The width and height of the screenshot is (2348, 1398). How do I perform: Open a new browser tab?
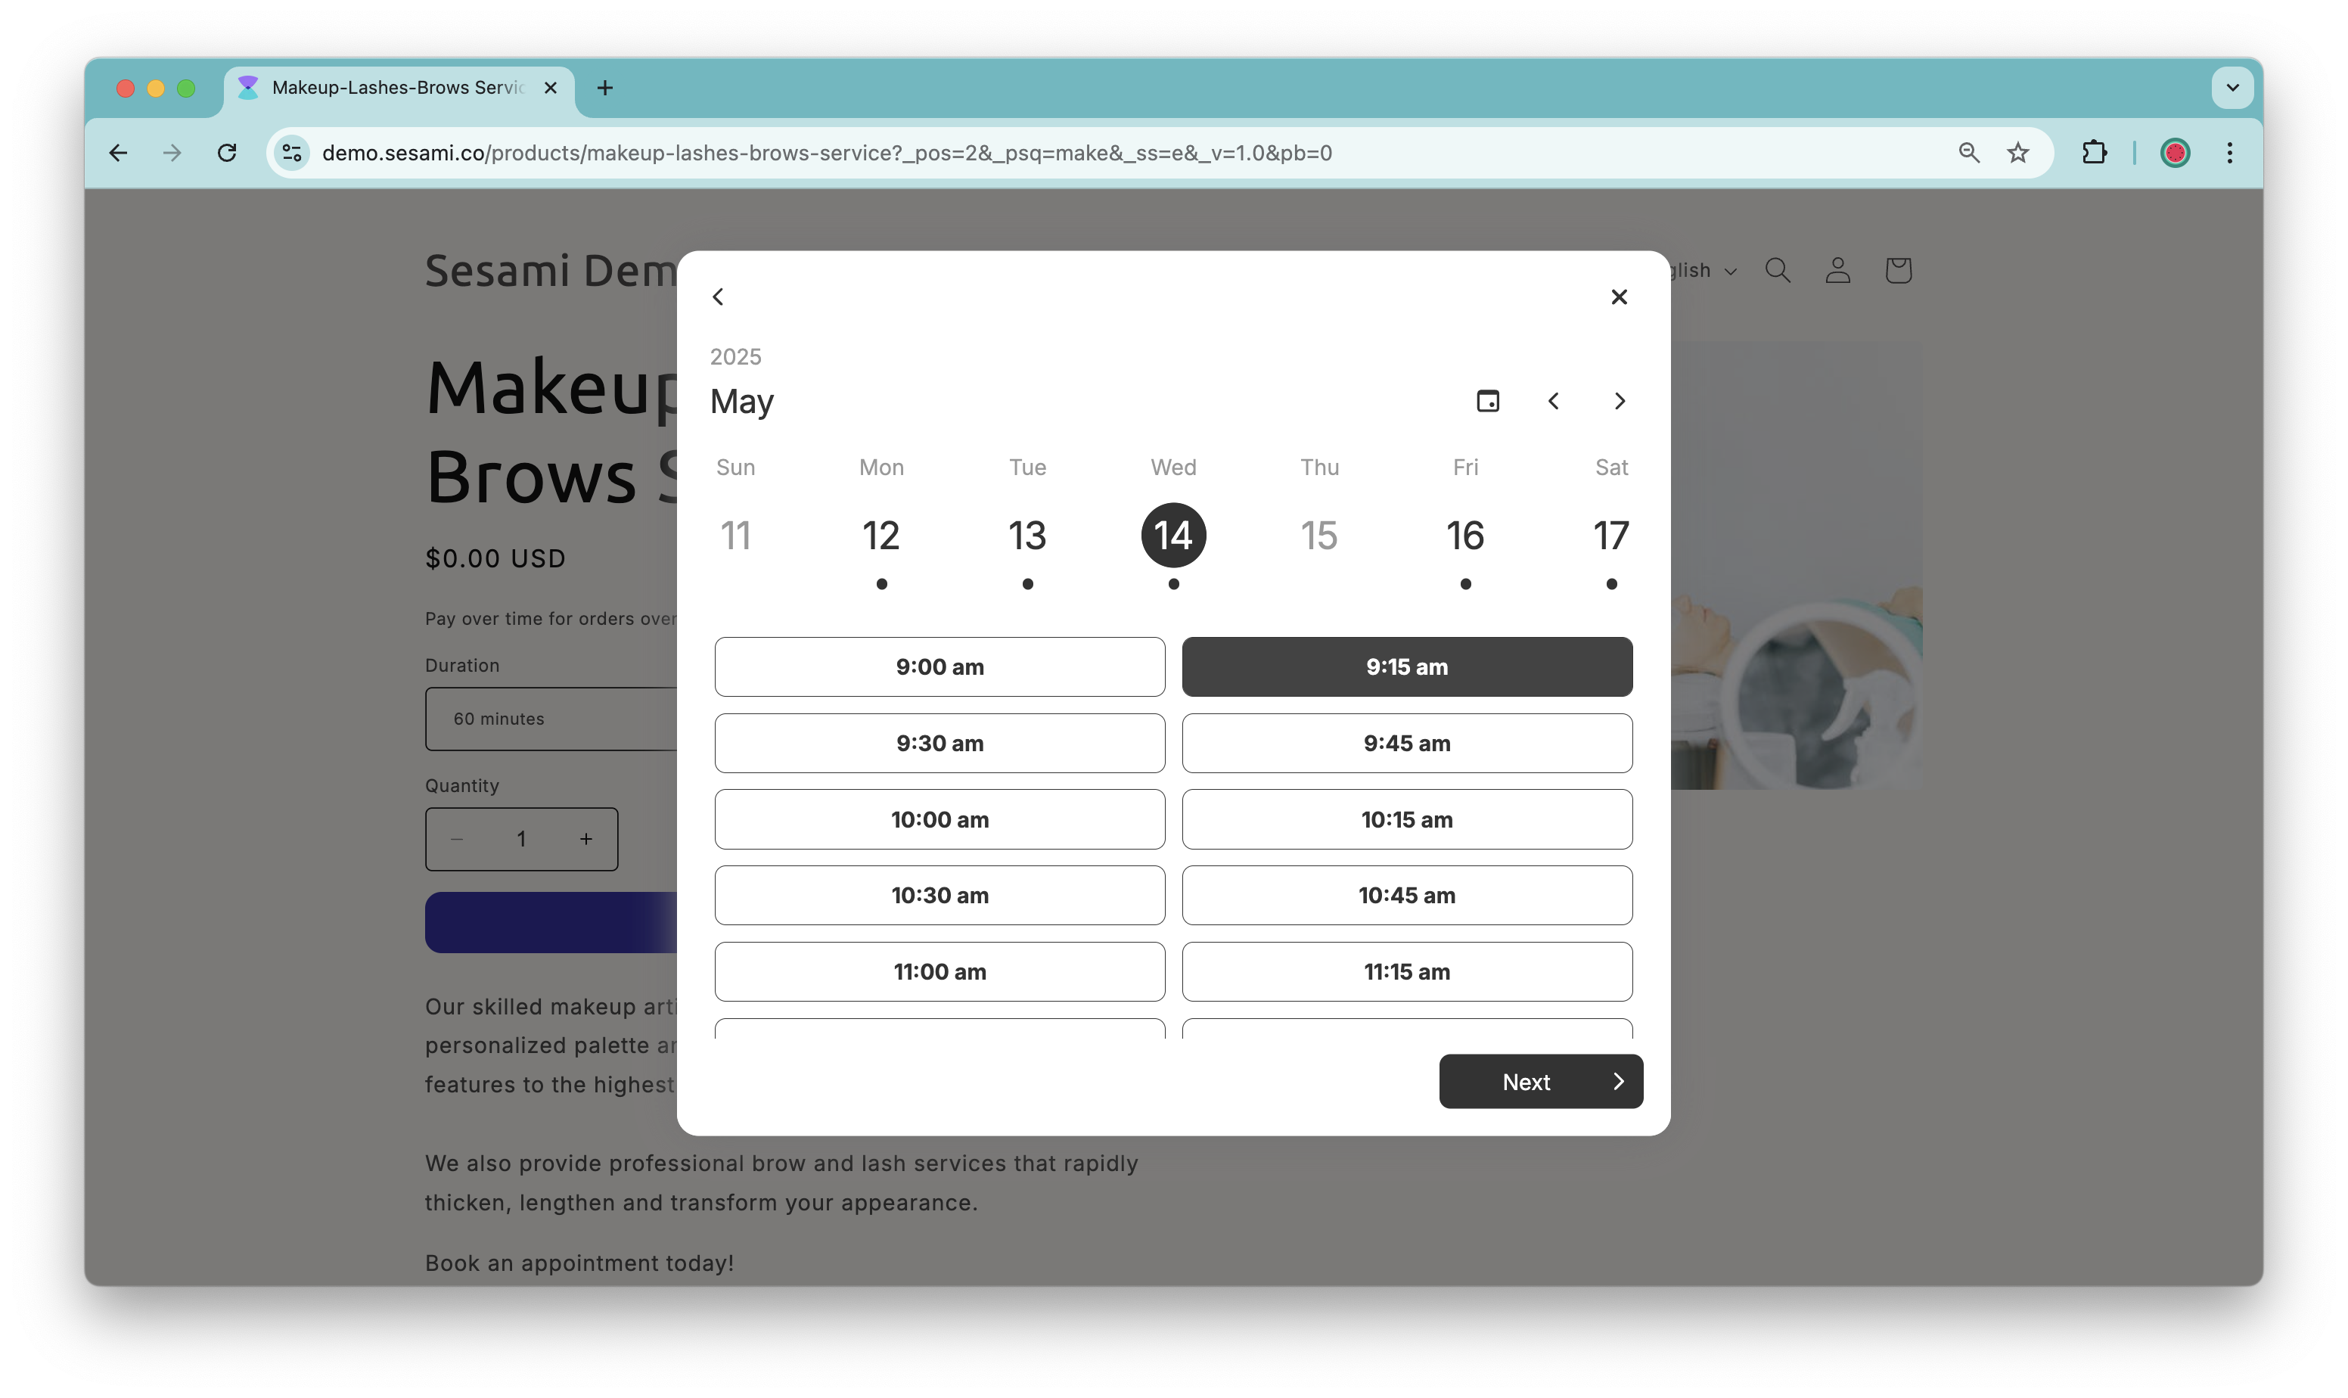604,88
